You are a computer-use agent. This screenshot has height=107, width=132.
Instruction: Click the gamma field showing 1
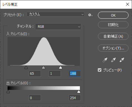click(x=55, y=74)
